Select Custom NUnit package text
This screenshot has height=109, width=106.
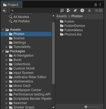[24, 69]
